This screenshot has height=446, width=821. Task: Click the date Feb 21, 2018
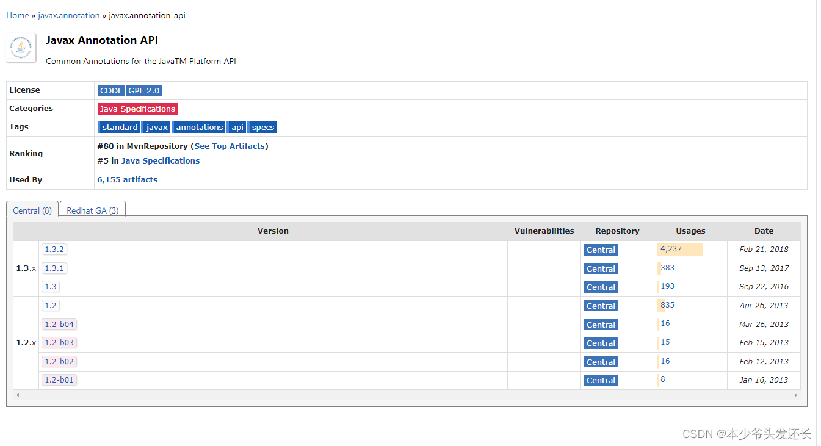(764, 249)
